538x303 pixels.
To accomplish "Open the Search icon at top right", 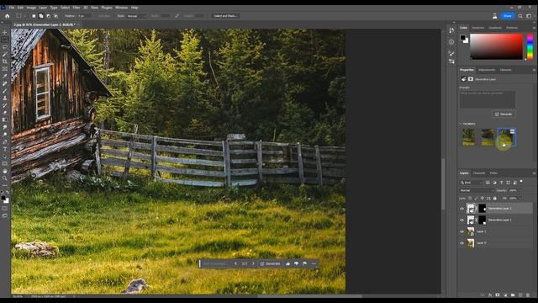I will tap(520, 16).
